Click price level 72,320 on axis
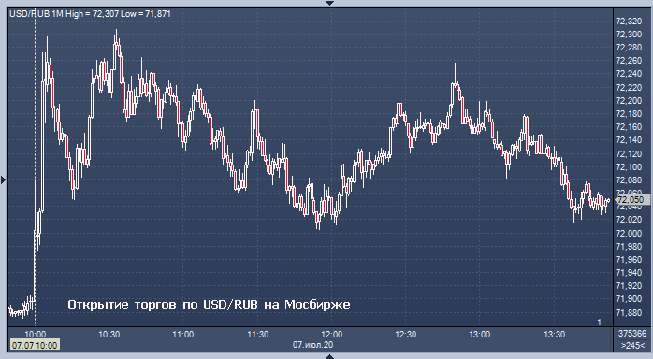The height and width of the screenshot is (359, 653). tap(629, 22)
